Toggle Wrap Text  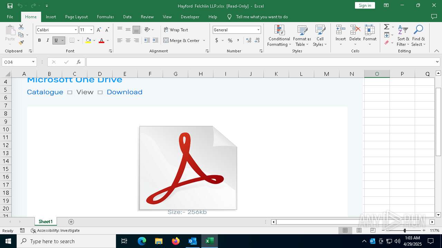coord(176,30)
